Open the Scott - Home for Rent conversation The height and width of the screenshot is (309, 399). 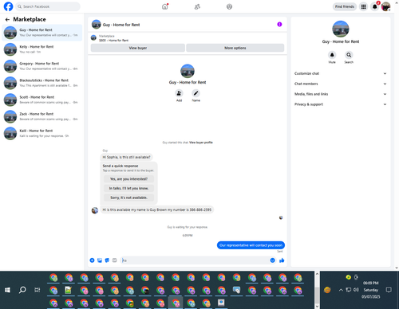click(42, 100)
